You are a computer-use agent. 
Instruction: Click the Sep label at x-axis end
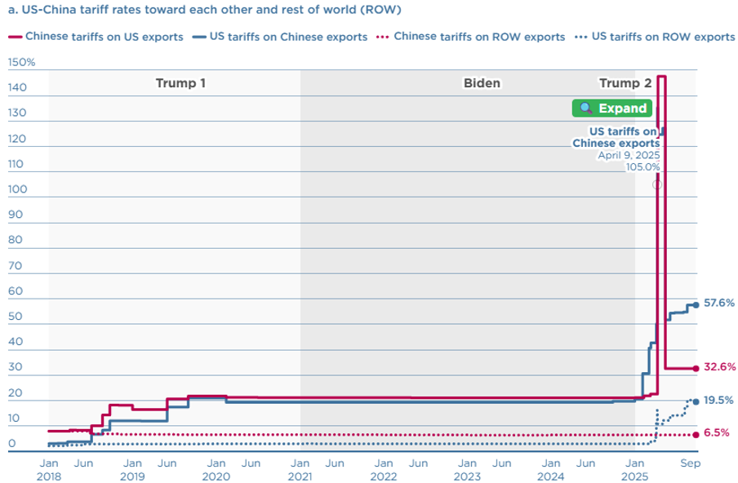691,463
